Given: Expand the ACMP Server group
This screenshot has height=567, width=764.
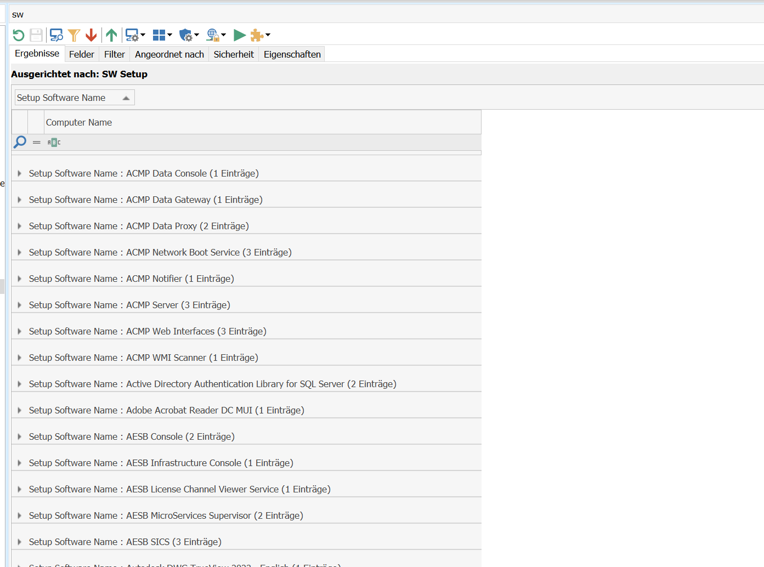Looking at the screenshot, I should click(x=19, y=305).
